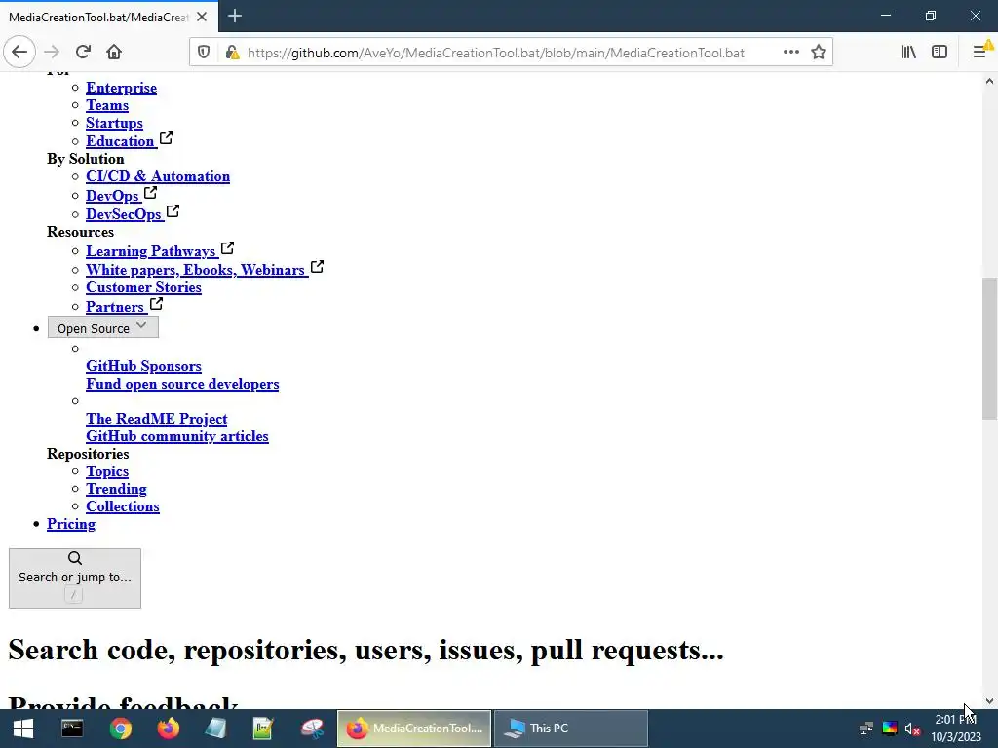
Task: Click external link icon beside Learning Pathways
Action: (x=227, y=247)
